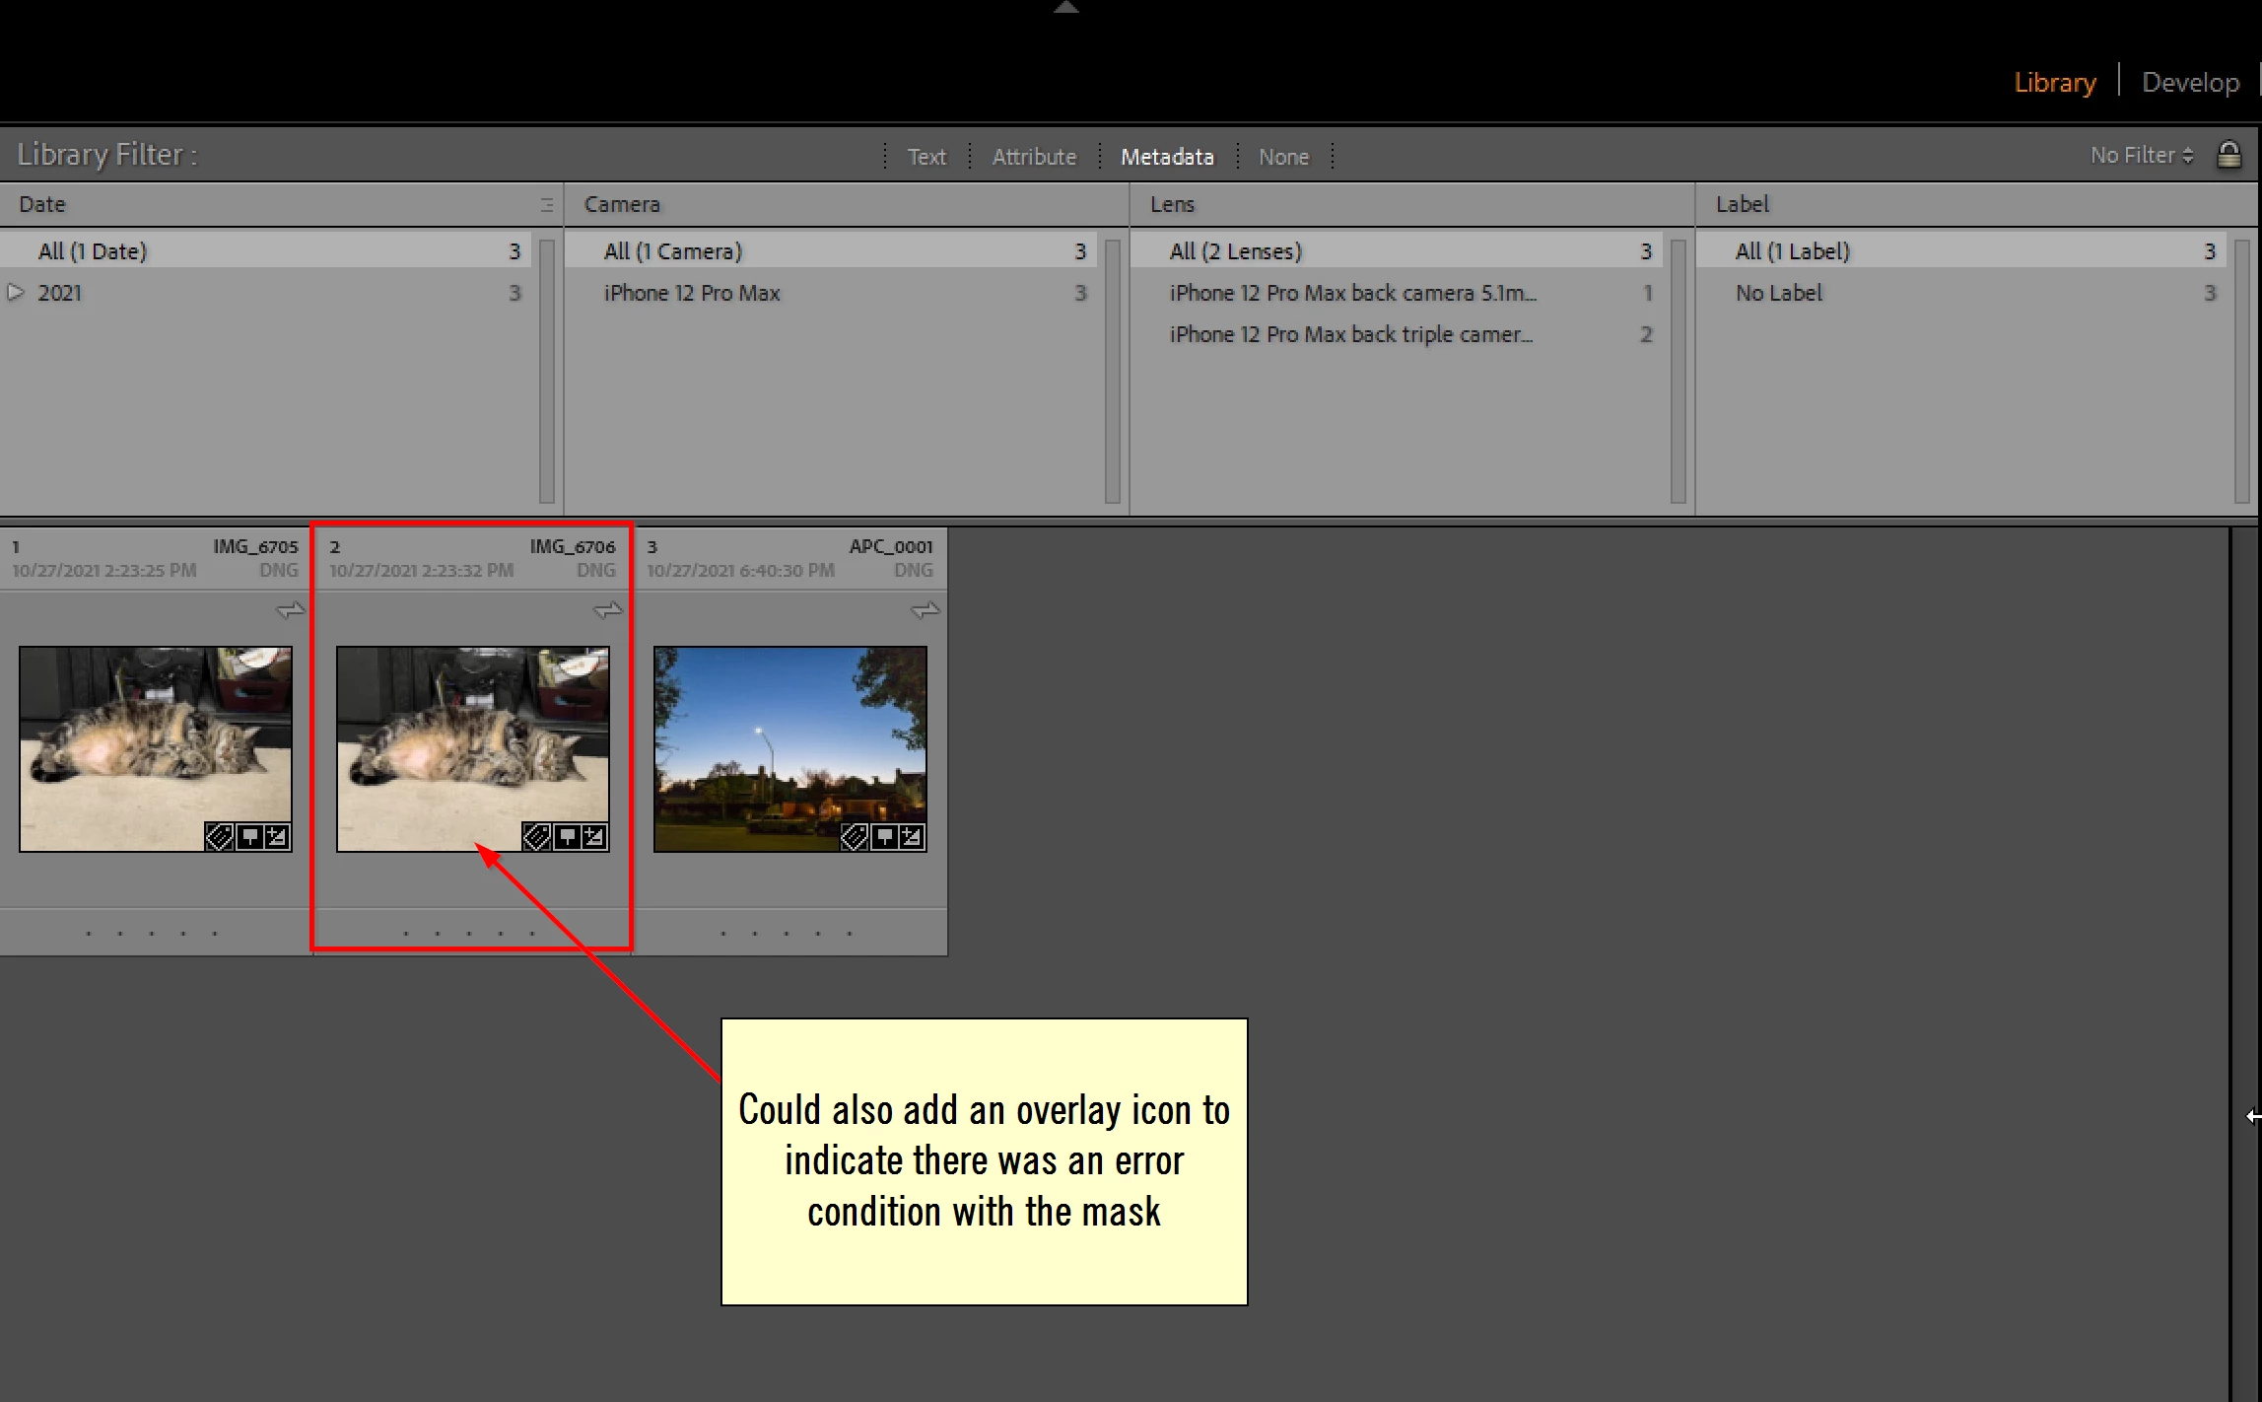This screenshot has width=2262, height=1402.
Task: Click the collection badge on the IMG_6706 thumbnail
Action: [567, 837]
